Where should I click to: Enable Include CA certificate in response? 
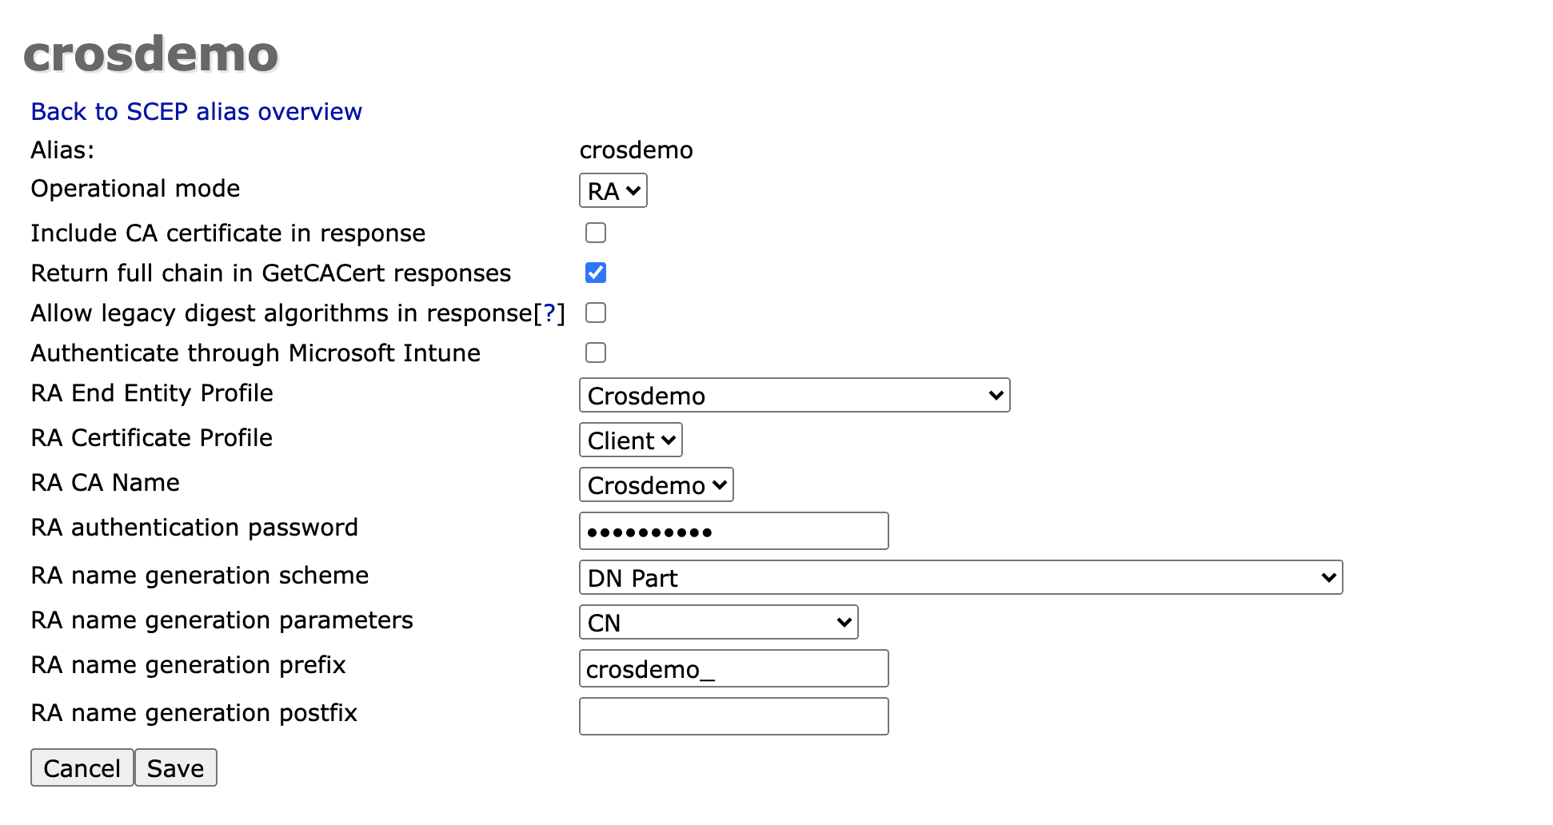595,233
